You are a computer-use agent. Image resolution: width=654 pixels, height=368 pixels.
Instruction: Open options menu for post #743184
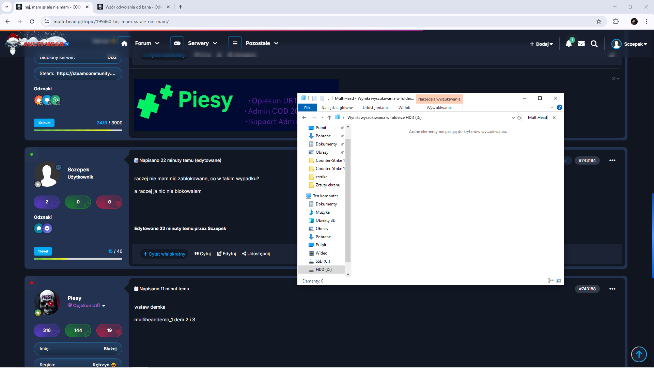pyautogui.click(x=612, y=160)
